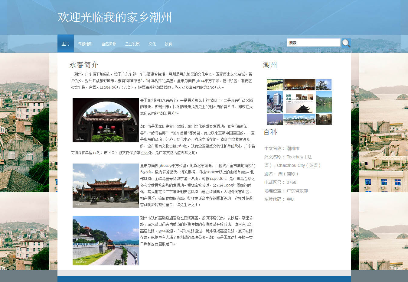Open the riverside city wall photo
Viewport: 408px width, 282px height.
click(106, 240)
